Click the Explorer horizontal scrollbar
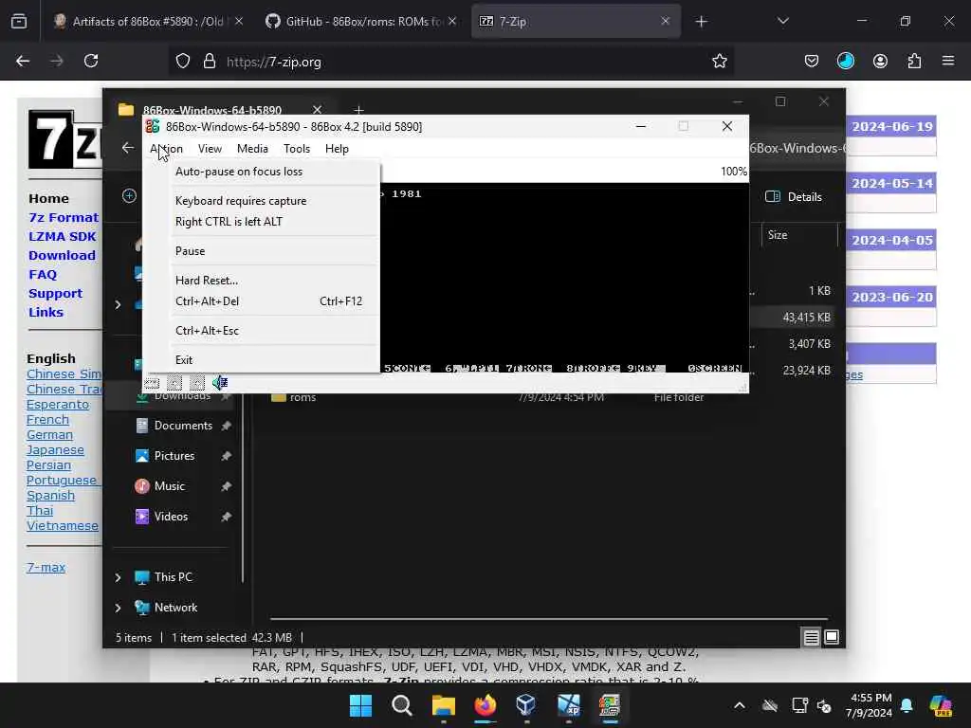This screenshot has width=971, height=728. pyautogui.click(x=549, y=618)
